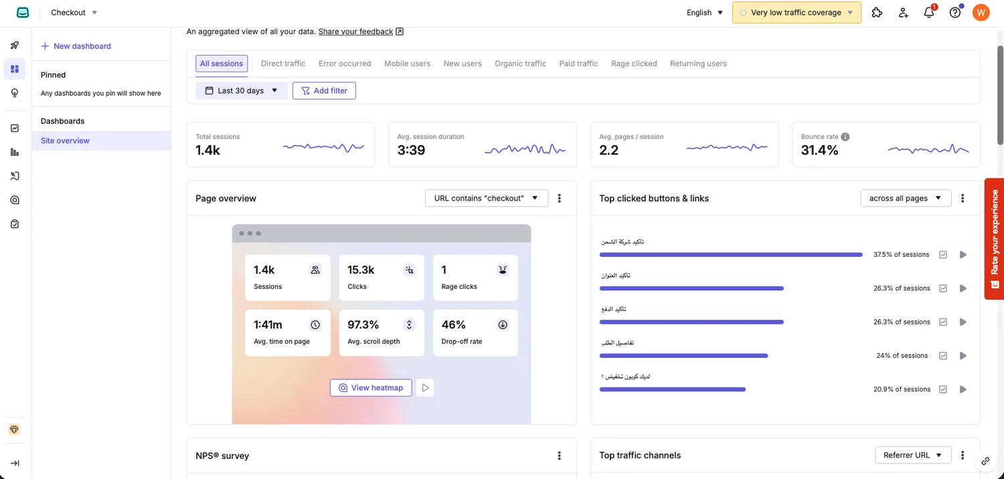Select the Mobile users segment tab
Screen dimensions: 1004x479
tap(407, 64)
